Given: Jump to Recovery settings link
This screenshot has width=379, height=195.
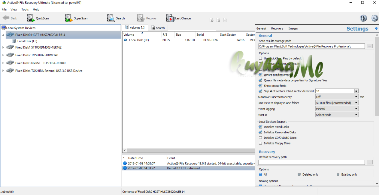Looking at the screenshot, I should point(277,28).
